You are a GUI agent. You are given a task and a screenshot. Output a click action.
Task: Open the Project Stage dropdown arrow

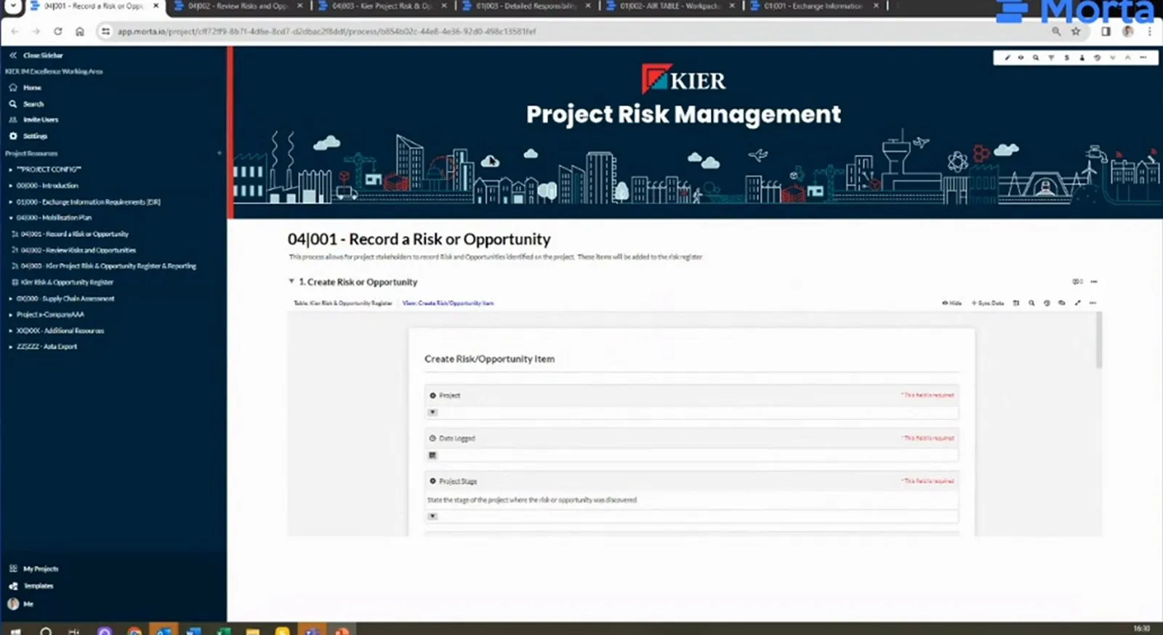432,516
